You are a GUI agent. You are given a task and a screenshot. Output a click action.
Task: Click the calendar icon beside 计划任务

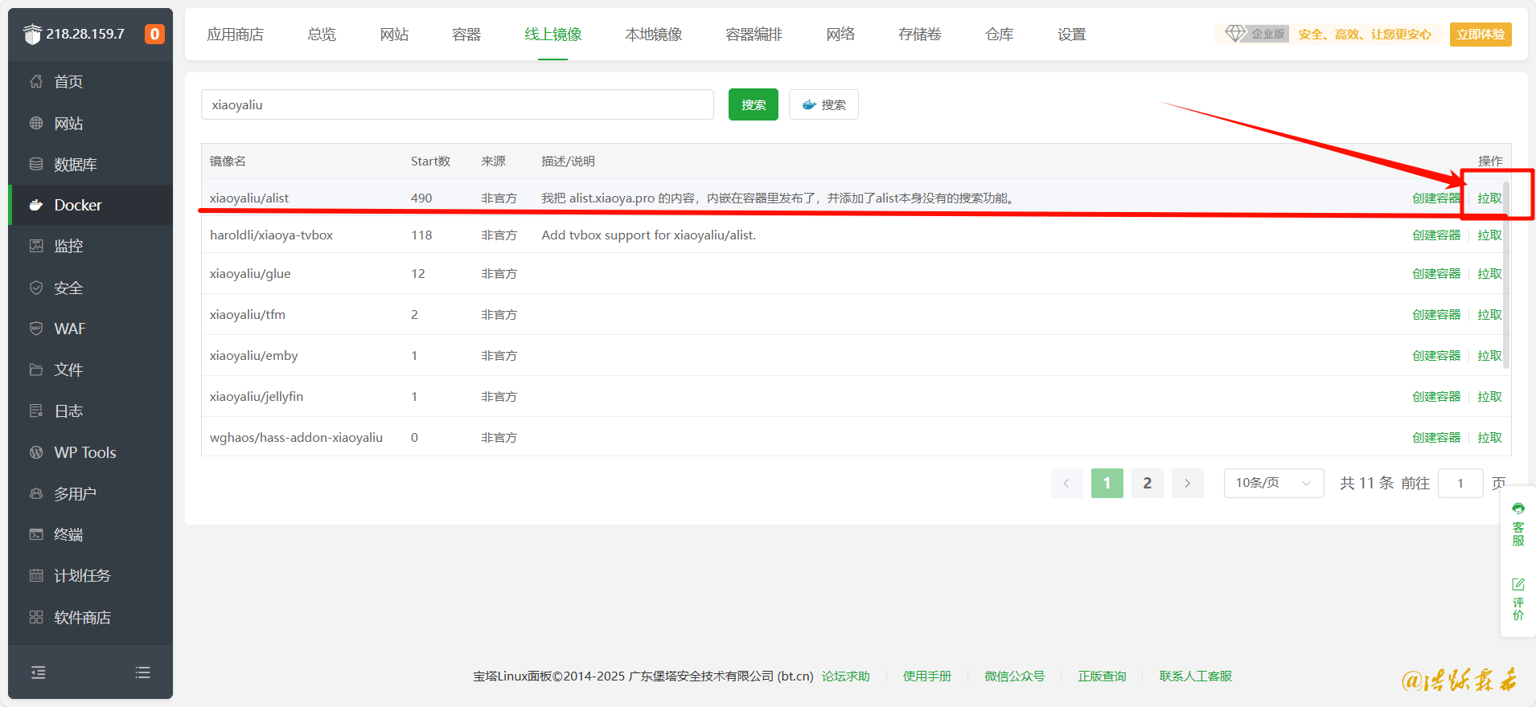coord(36,575)
